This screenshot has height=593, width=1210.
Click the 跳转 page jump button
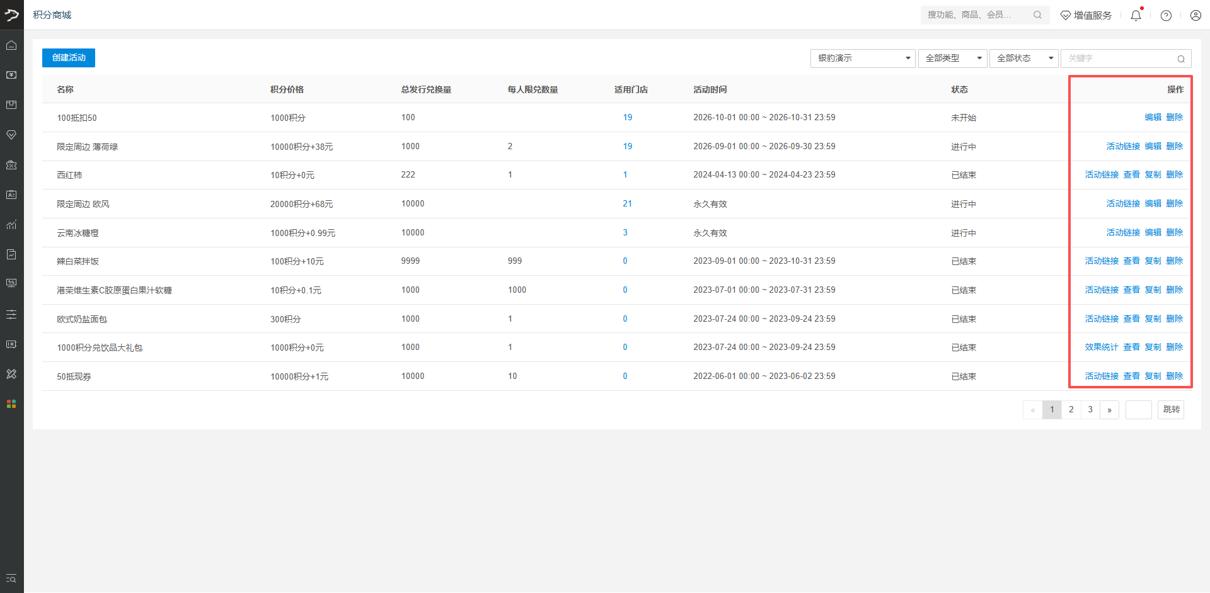tap(1171, 410)
